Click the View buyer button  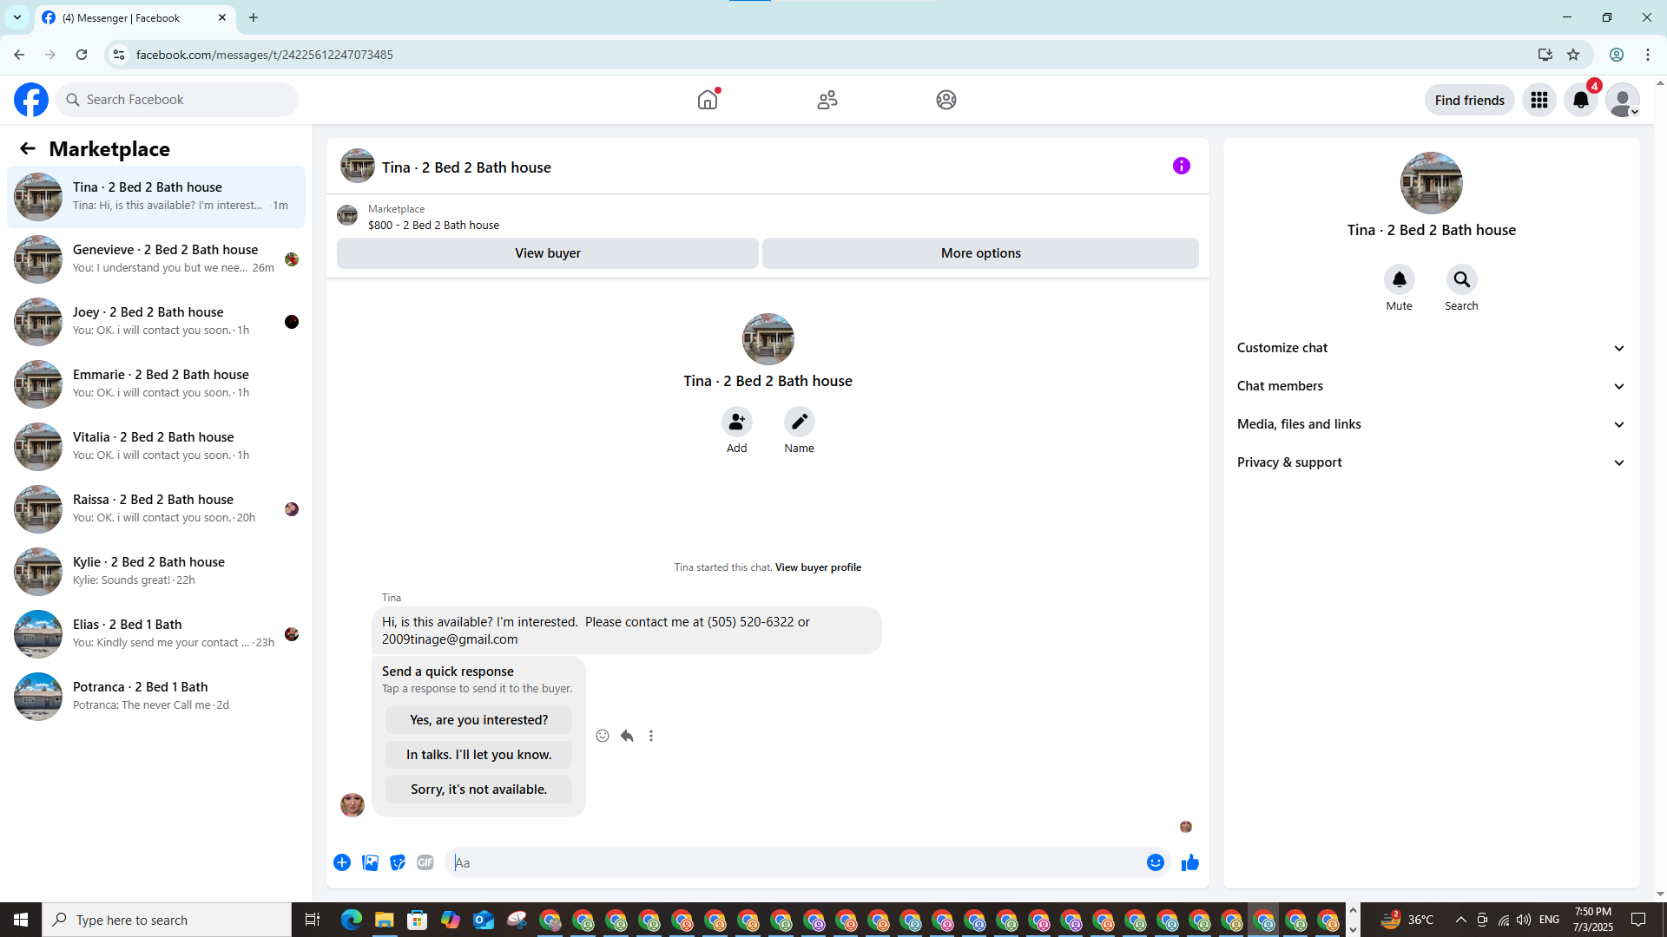point(547,253)
